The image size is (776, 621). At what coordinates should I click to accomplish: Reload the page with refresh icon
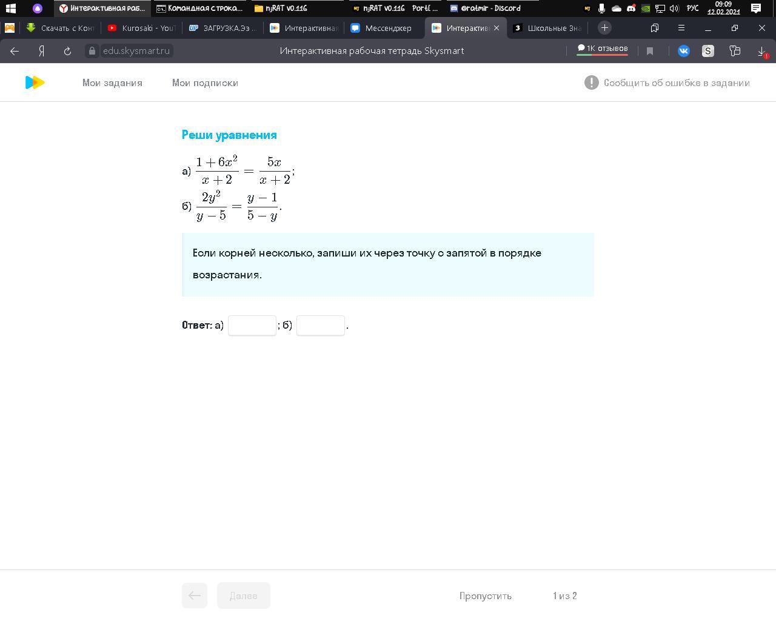pos(67,51)
